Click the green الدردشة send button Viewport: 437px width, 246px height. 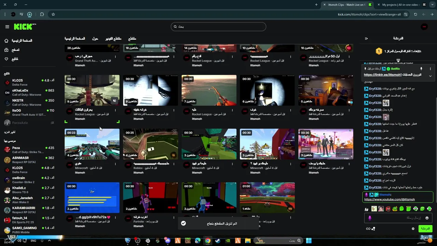pyautogui.click(x=425, y=229)
